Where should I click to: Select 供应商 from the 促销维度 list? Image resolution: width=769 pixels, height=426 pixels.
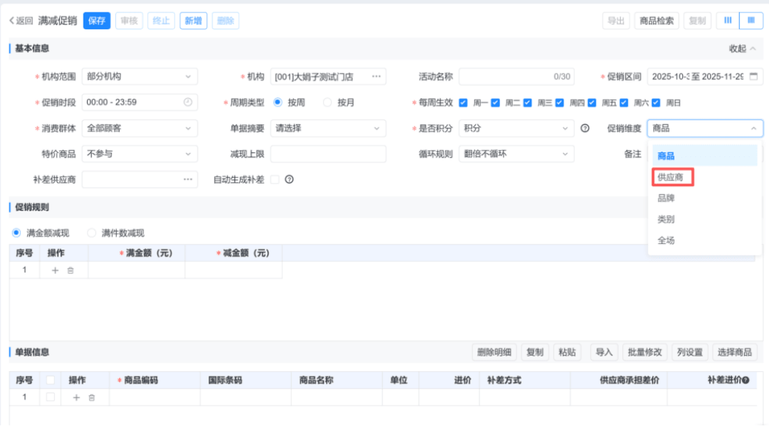(x=670, y=177)
